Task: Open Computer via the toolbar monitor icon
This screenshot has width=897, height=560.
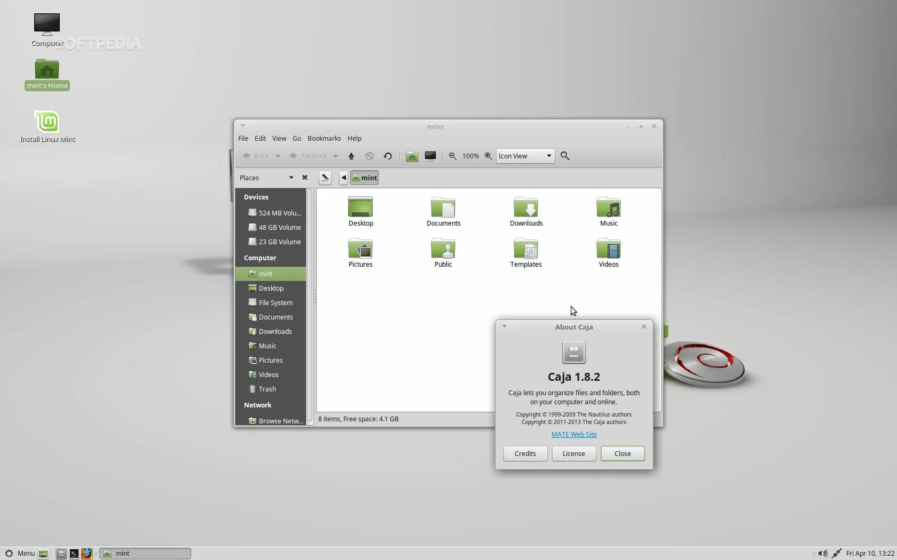Action: [x=430, y=156]
